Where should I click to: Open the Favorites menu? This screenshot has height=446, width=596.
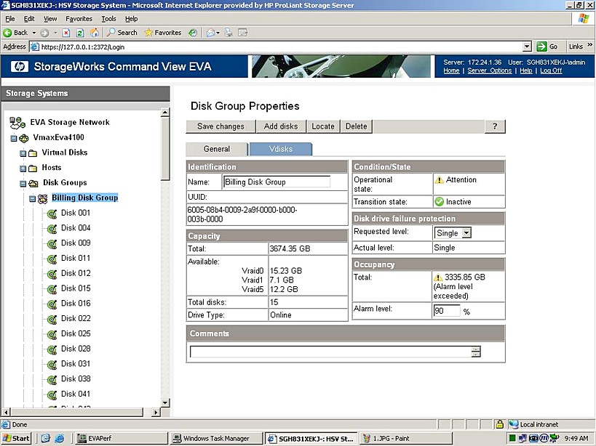pyautogui.click(x=79, y=19)
